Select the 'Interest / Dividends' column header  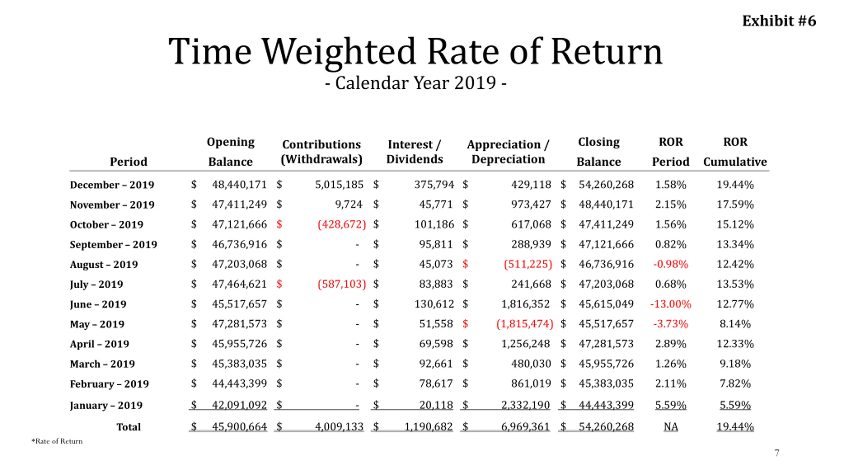[414, 152]
